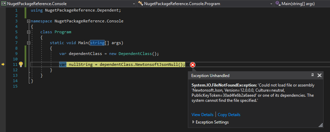The image size is (330, 132).
Task: Click the Program class icon in navigation bar
Action: point(141,4)
